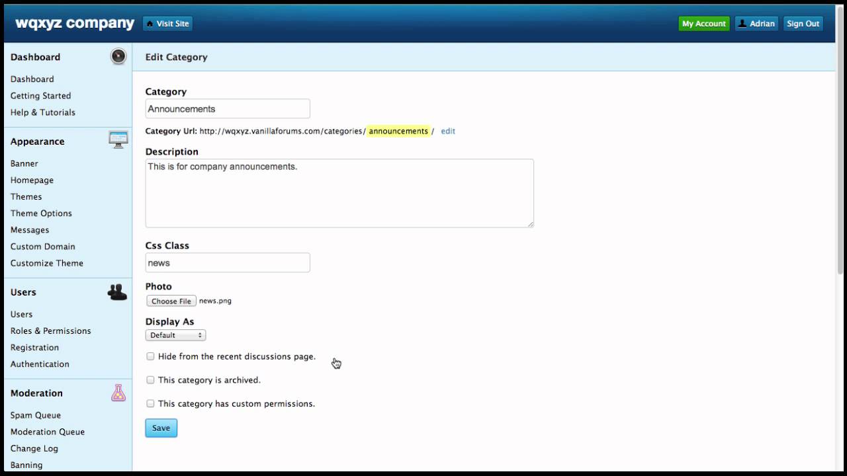Viewport: 847px width, 476px height.
Task: Click the Dashboard gauge icon in sidebar
Action: 118,56
